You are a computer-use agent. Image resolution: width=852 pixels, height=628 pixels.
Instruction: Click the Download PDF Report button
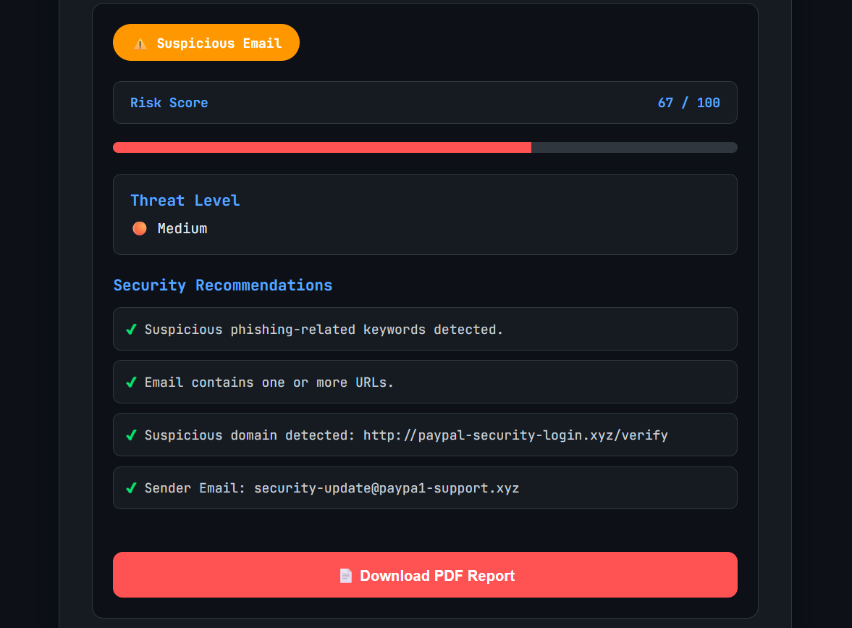click(x=425, y=574)
